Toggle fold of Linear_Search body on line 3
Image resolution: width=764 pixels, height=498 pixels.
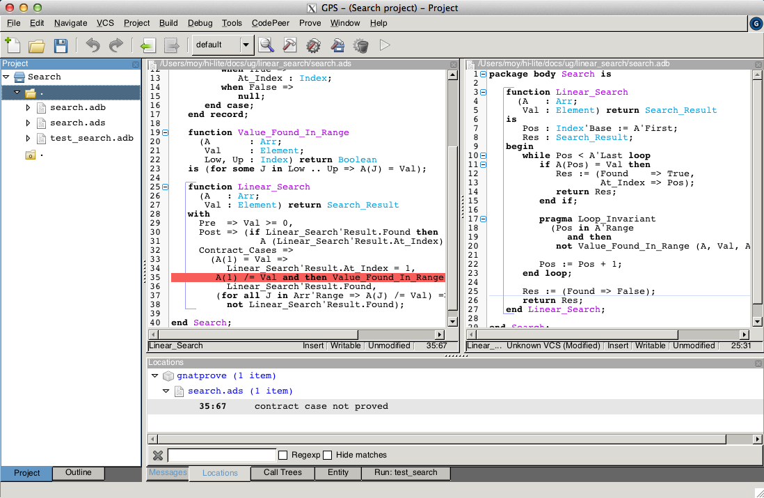tap(483, 92)
